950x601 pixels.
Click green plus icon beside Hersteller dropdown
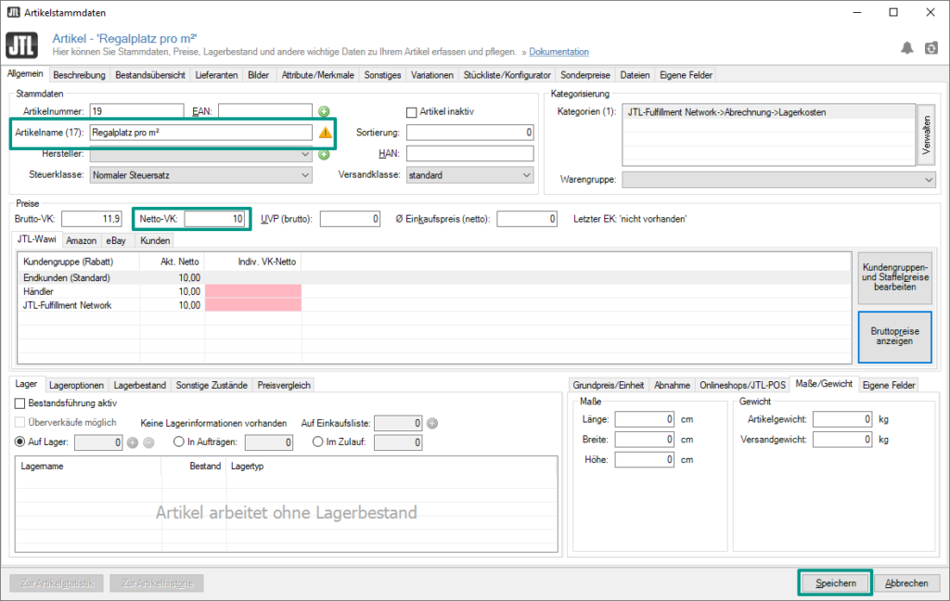point(324,154)
